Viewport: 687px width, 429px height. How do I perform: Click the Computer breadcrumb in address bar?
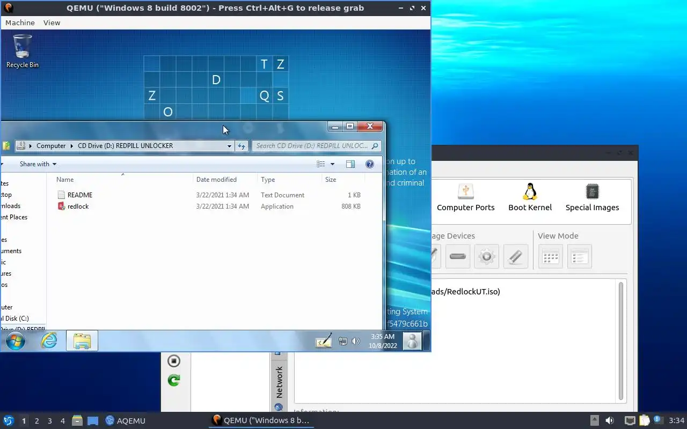51,146
